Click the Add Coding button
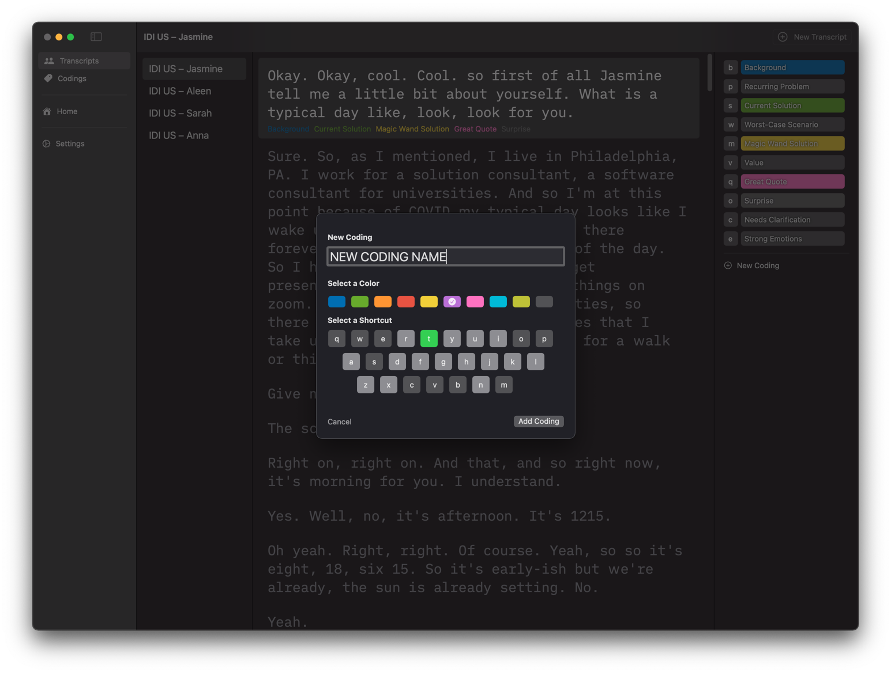 tap(539, 422)
